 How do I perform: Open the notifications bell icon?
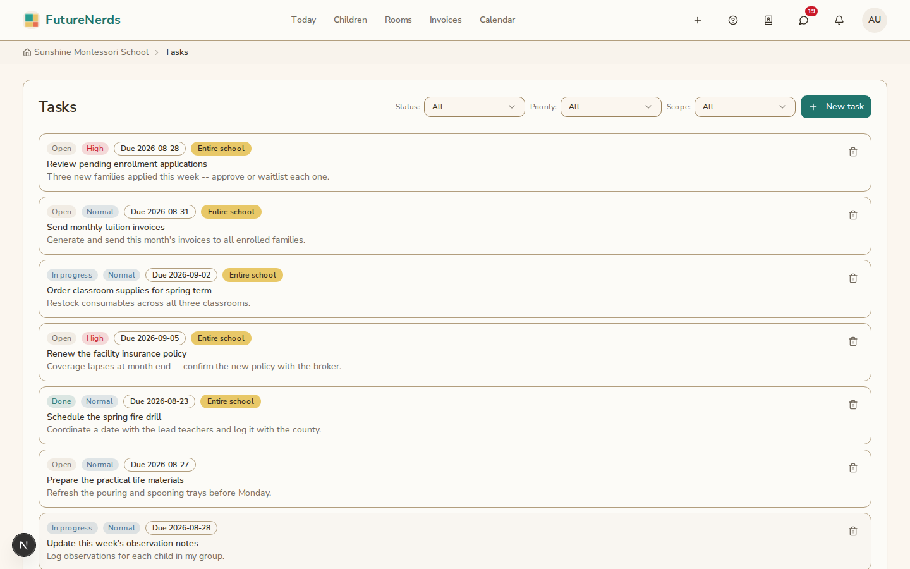(839, 20)
